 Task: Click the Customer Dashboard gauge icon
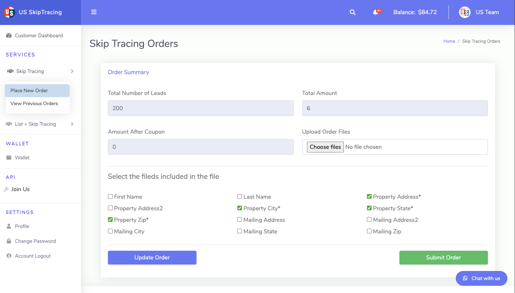(x=9, y=35)
